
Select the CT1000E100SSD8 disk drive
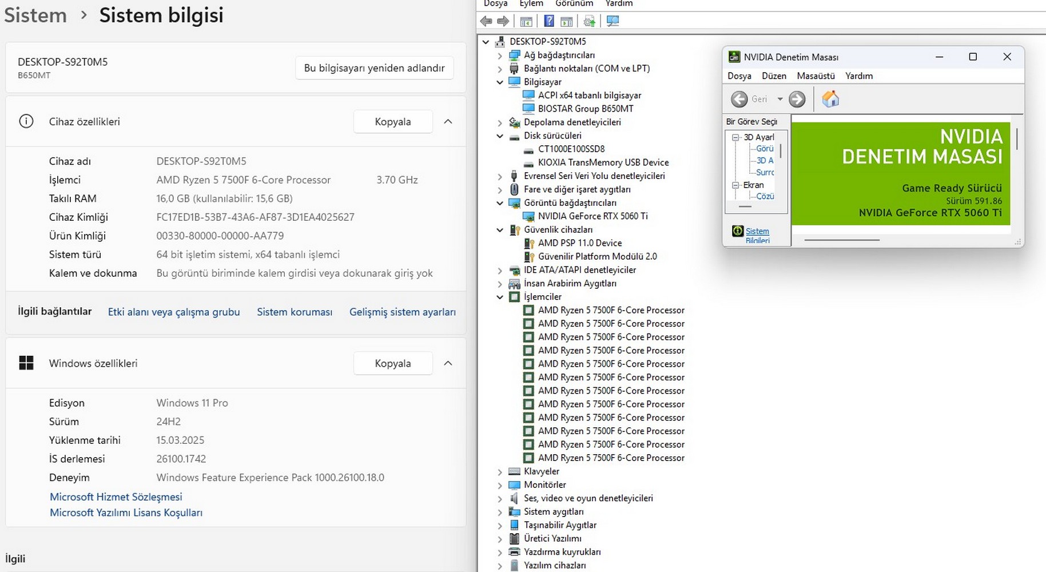pyautogui.click(x=571, y=149)
